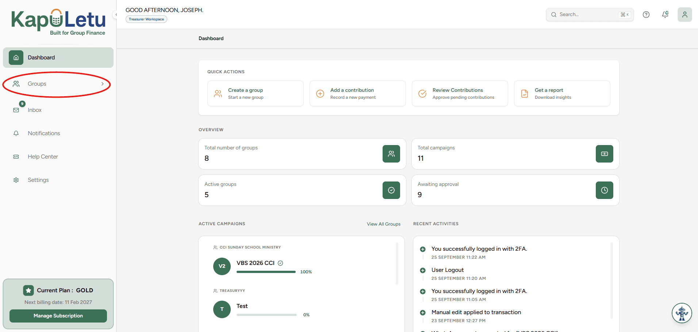Click the Total number of groups icon
This screenshot has height=332, width=698.
[391, 154]
